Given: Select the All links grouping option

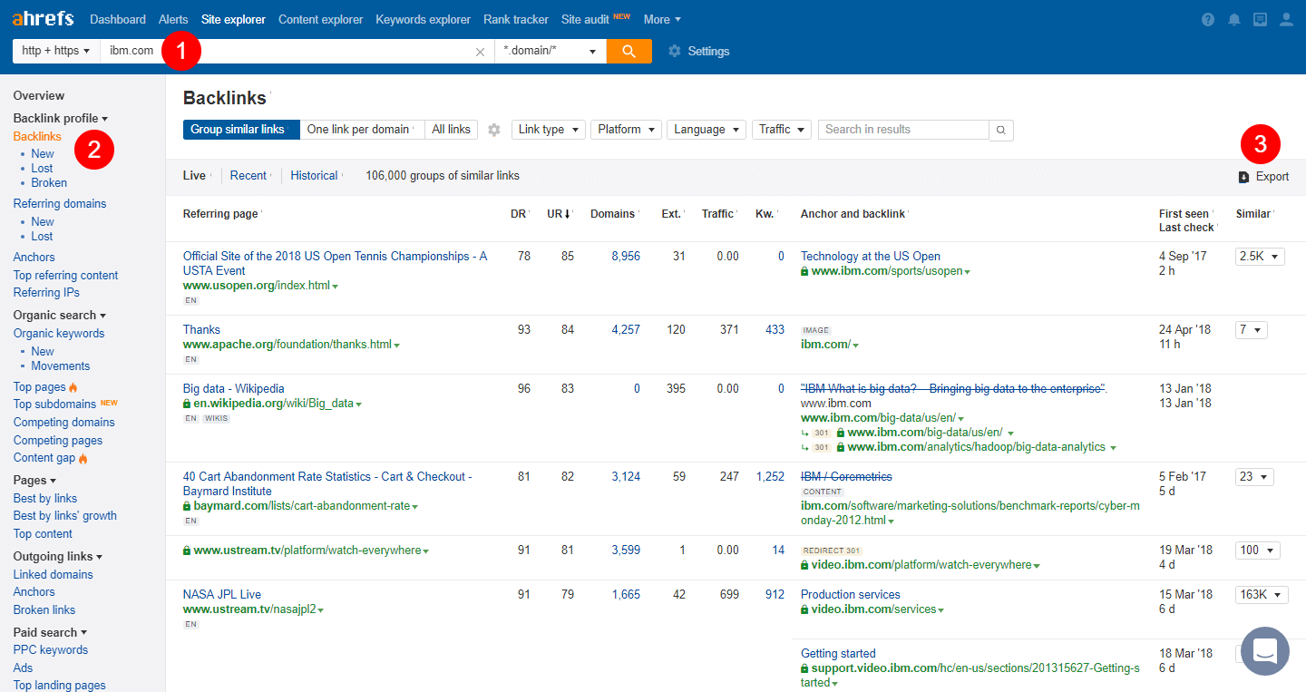Looking at the screenshot, I should click(451, 130).
